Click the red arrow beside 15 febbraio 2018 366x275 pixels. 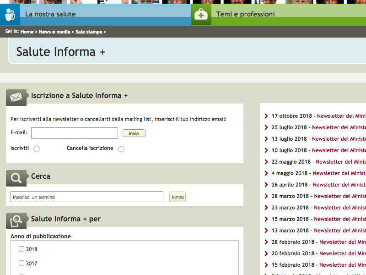click(x=266, y=265)
